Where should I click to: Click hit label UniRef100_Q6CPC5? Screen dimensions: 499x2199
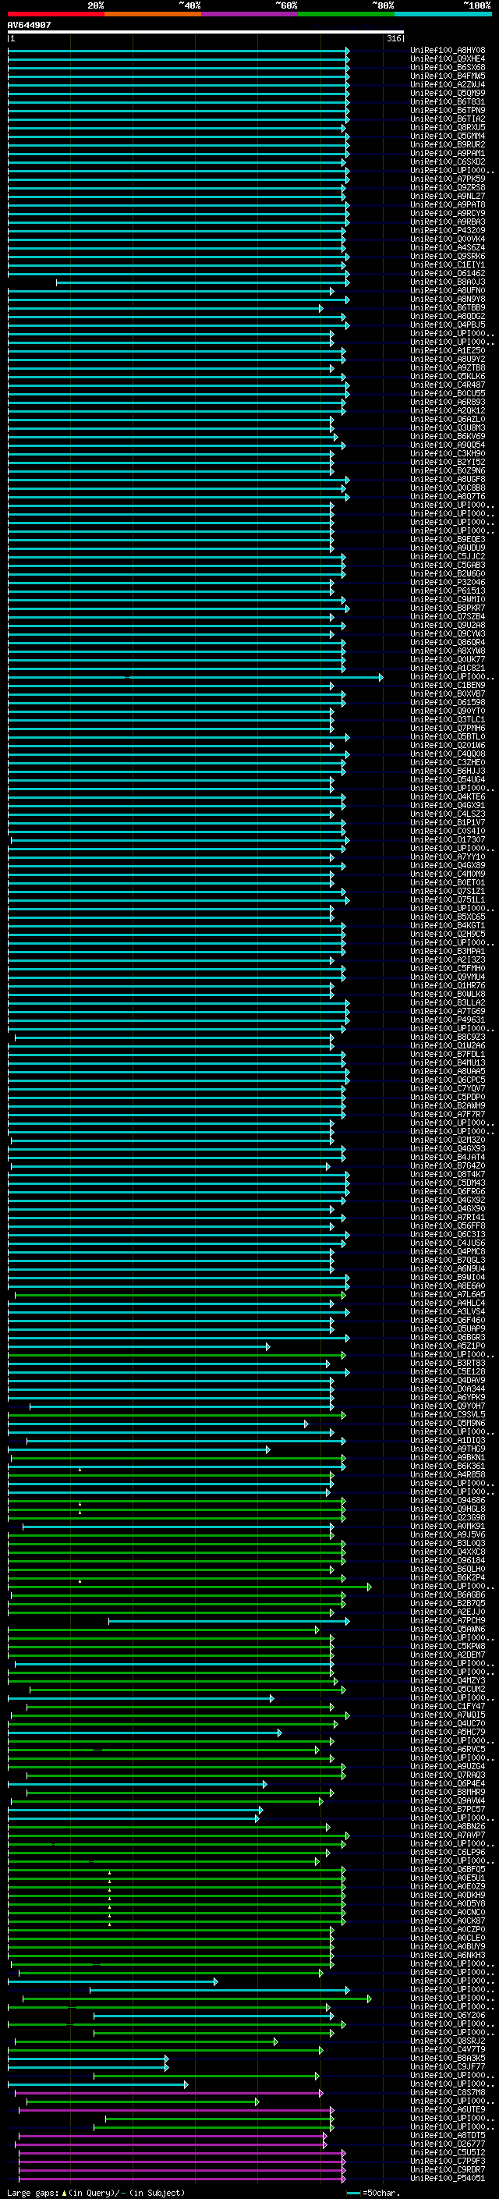pyautogui.click(x=448, y=1080)
